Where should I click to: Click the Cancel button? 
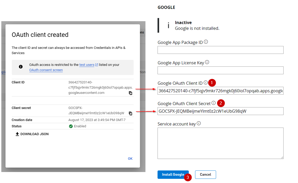[205, 174]
